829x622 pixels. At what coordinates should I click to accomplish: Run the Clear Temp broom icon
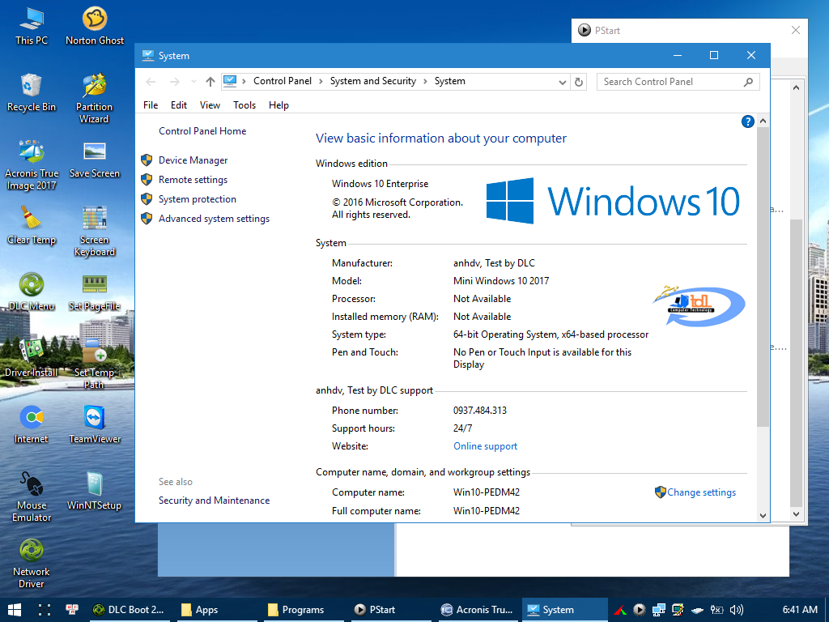(32, 226)
